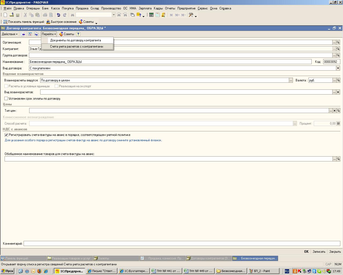Click into the Комментарий text field
343x275 pixels.
click(182, 244)
